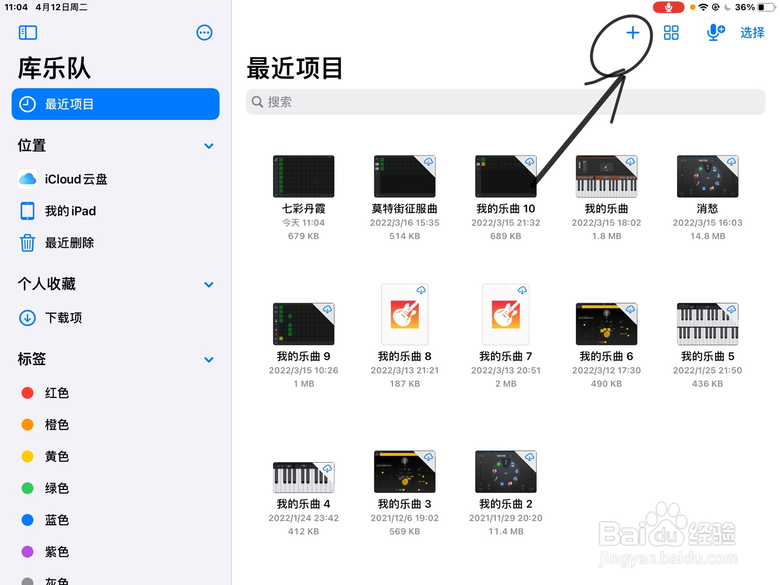Open the 七彩丹霞 project thumbnail
Screen dimensions: 780x585
(x=303, y=176)
